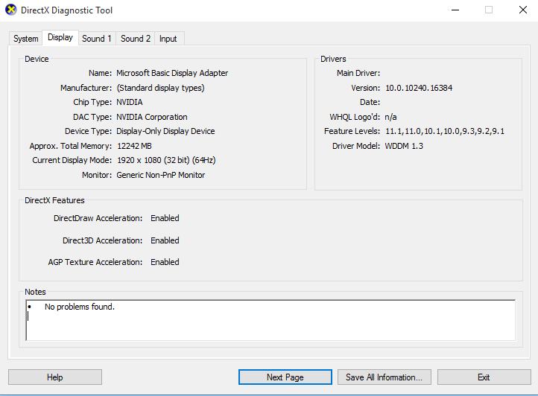Viewport: 538px width, 396px height.
Task: Click the Microsoft Basic Display Adapter name value
Action: click(172, 74)
